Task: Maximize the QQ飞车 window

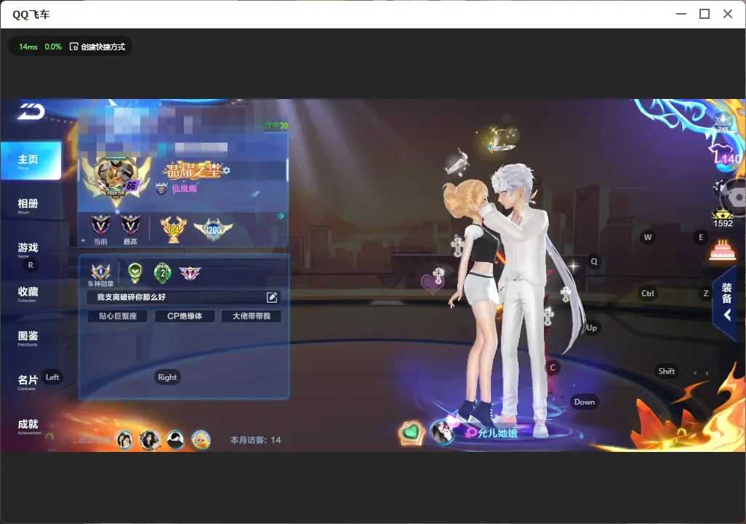Action: coord(705,15)
